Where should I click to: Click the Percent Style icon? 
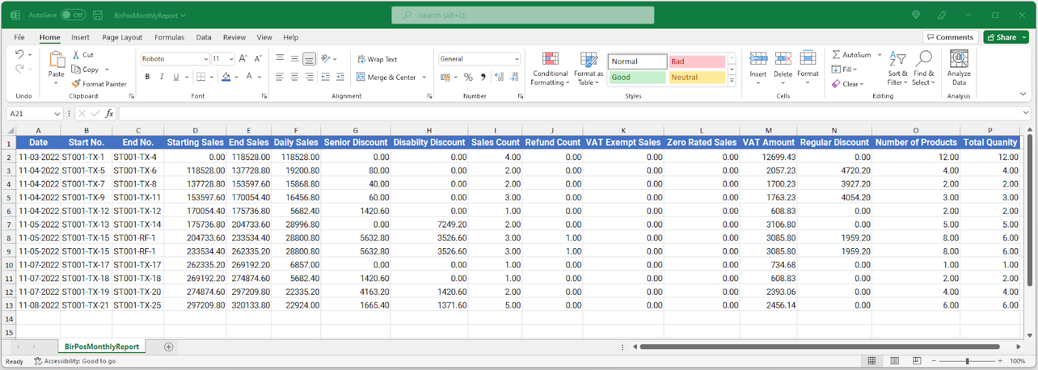[468, 77]
